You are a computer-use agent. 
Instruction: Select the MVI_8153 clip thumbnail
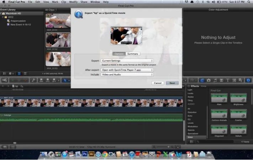[x=58, y=59]
